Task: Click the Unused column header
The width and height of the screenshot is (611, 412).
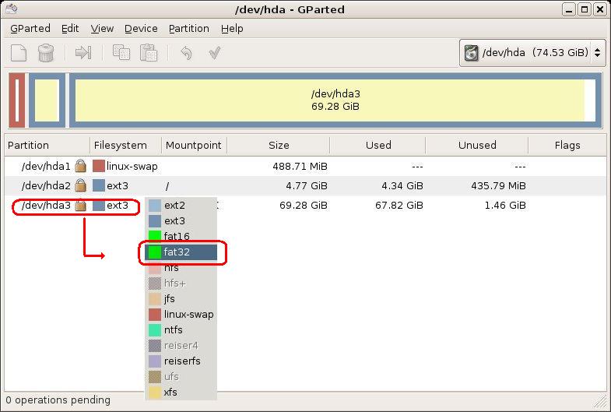Action: click(x=476, y=145)
